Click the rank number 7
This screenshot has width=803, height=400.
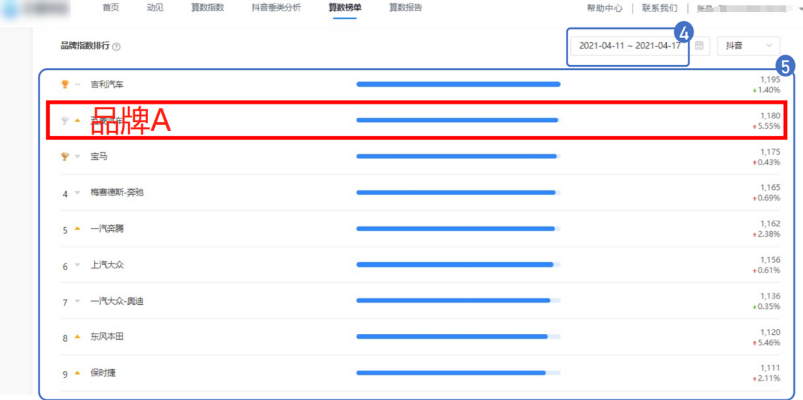click(65, 303)
